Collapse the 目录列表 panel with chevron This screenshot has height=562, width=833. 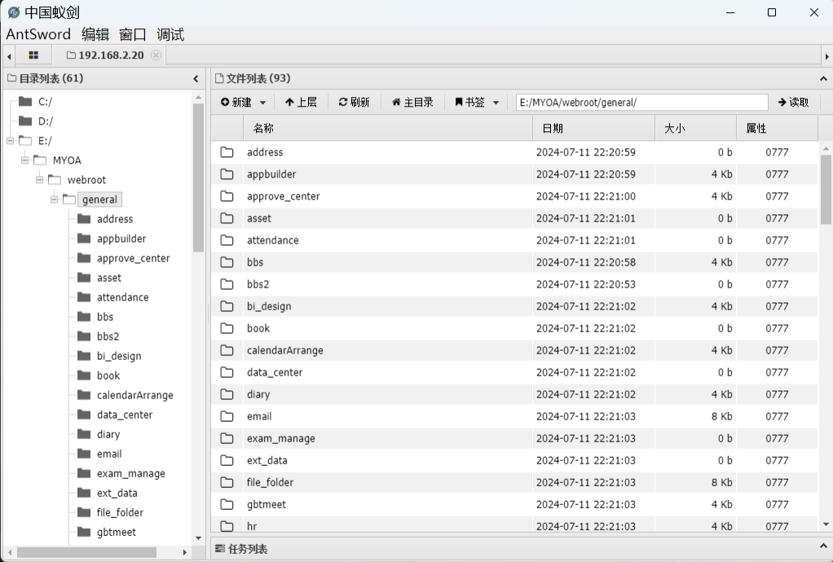[196, 78]
